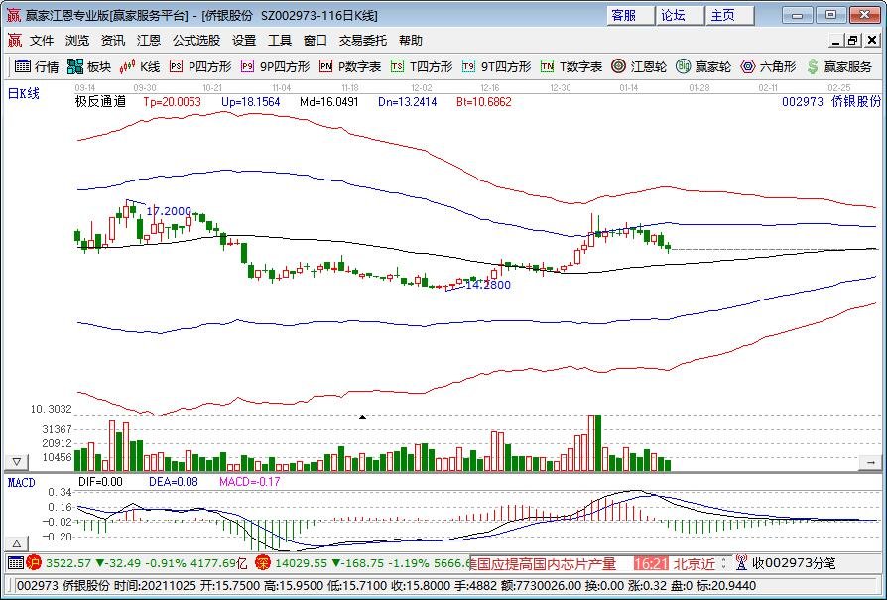Click the 17.2000 high price label
The image size is (887, 600).
pyautogui.click(x=169, y=211)
